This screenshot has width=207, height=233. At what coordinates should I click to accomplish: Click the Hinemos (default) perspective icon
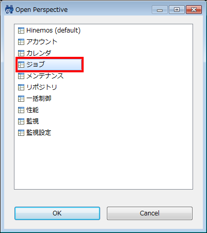tap(21, 30)
